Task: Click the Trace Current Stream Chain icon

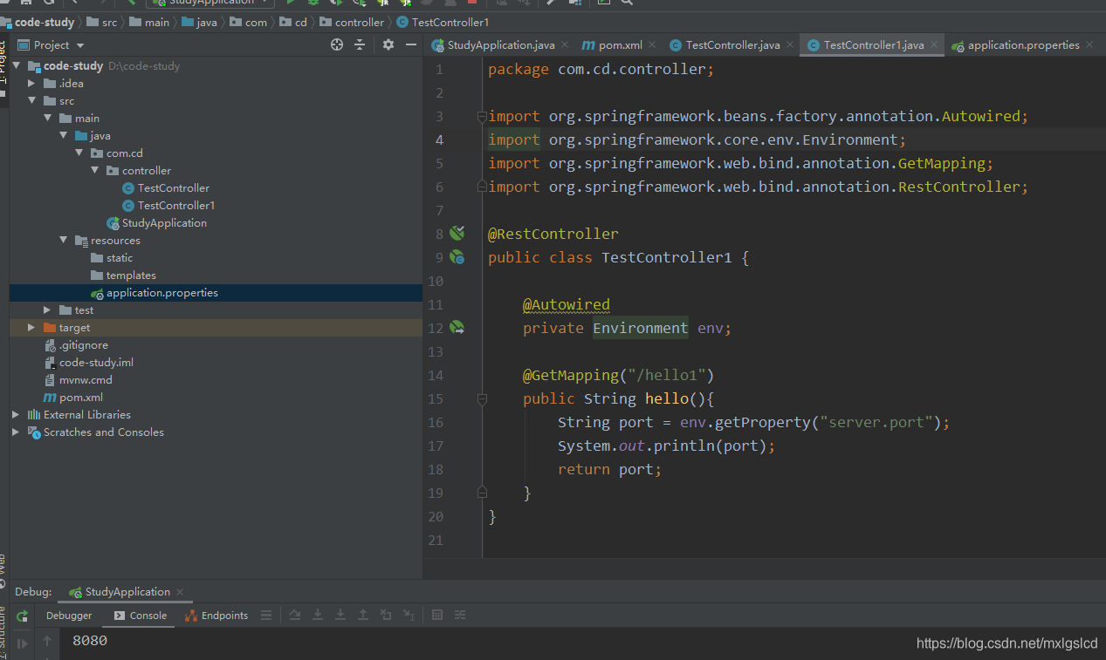Action: coord(460,616)
